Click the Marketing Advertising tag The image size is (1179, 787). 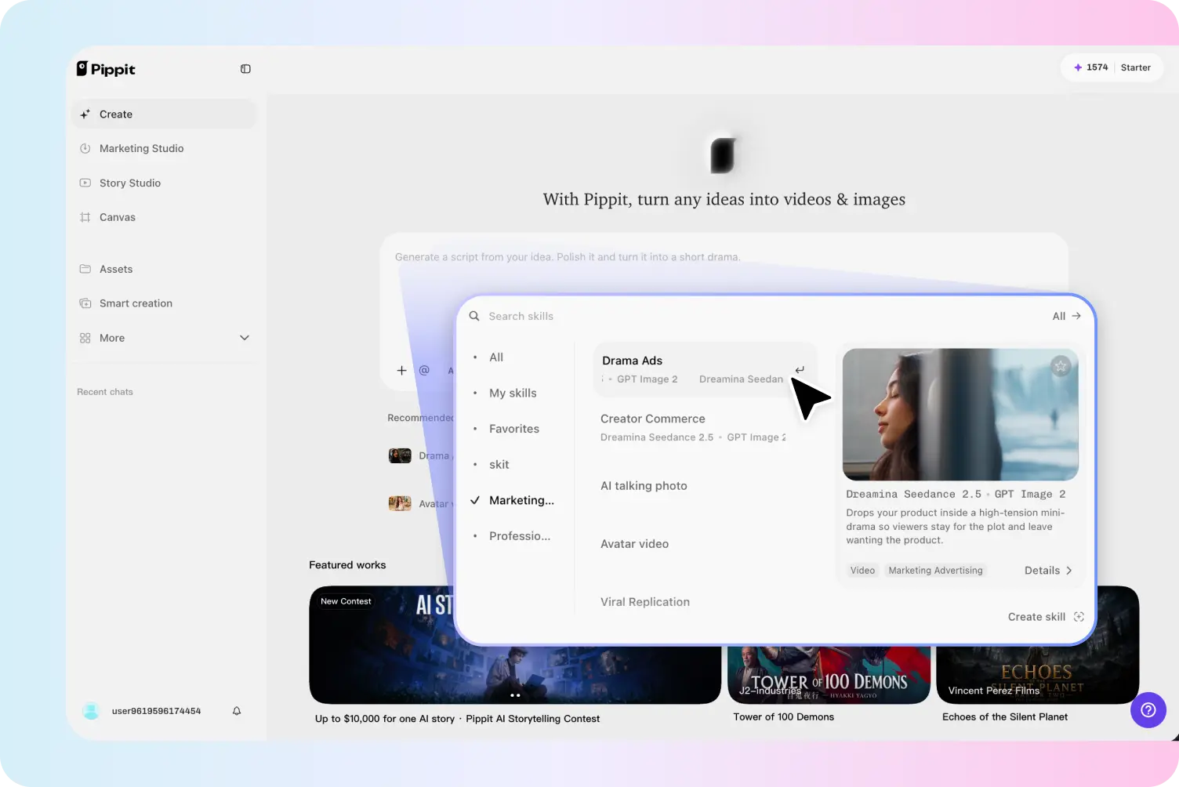935,571
